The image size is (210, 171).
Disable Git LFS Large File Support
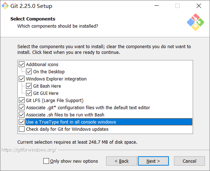[x=22, y=101]
